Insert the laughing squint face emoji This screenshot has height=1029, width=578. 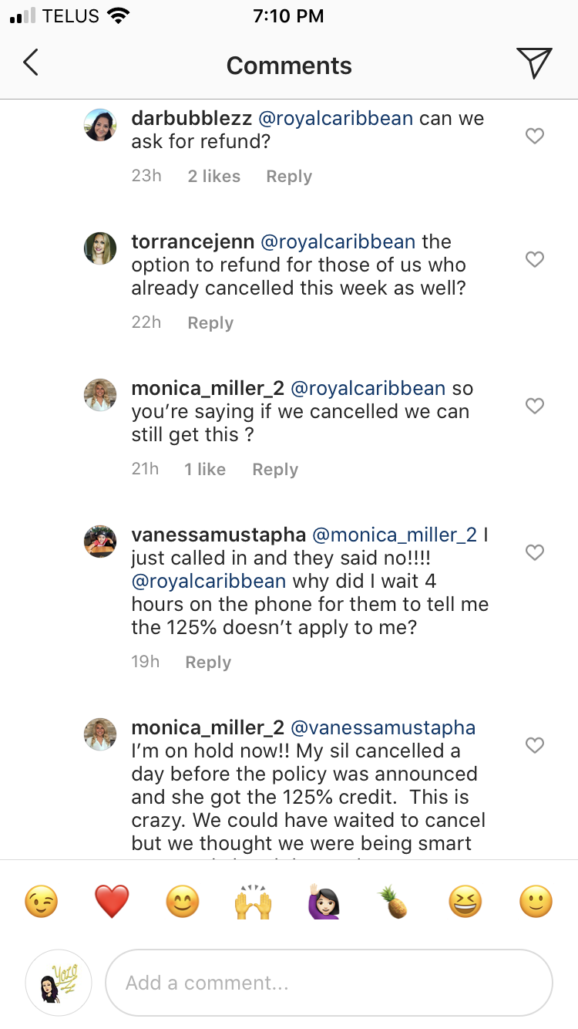point(465,901)
